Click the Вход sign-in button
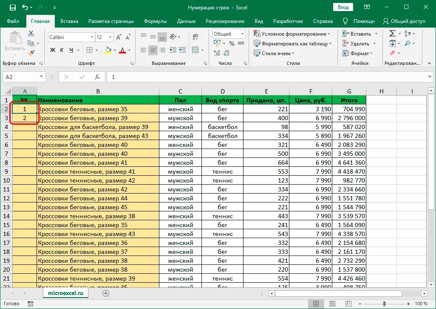 (343, 8)
